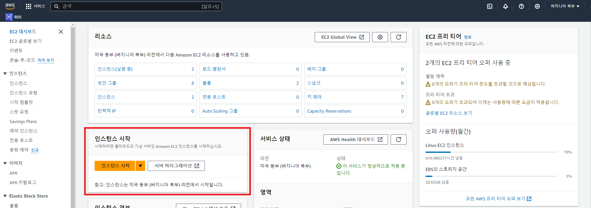591x208 pixels.
Task: Open 로드 밸런서 resource link
Action: pyautogui.click(x=214, y=69)
